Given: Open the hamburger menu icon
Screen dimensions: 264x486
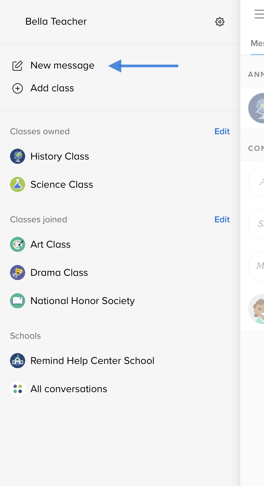Looking at the screenshot, I should 259,14.
